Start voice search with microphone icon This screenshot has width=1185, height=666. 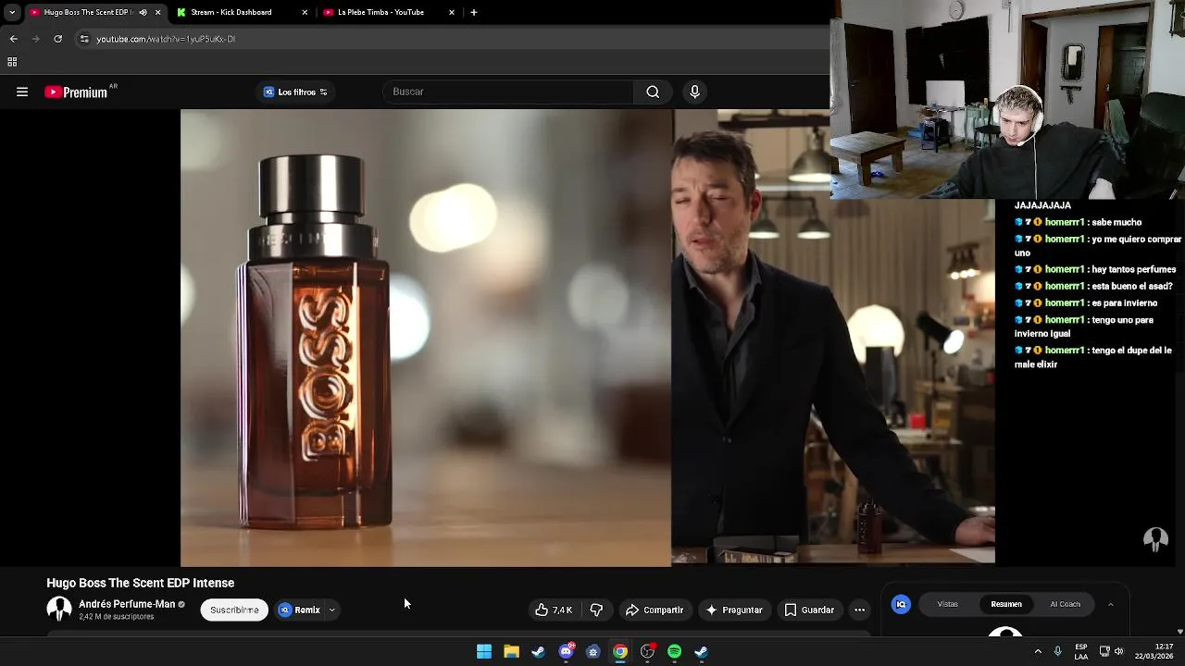[694, 92]
